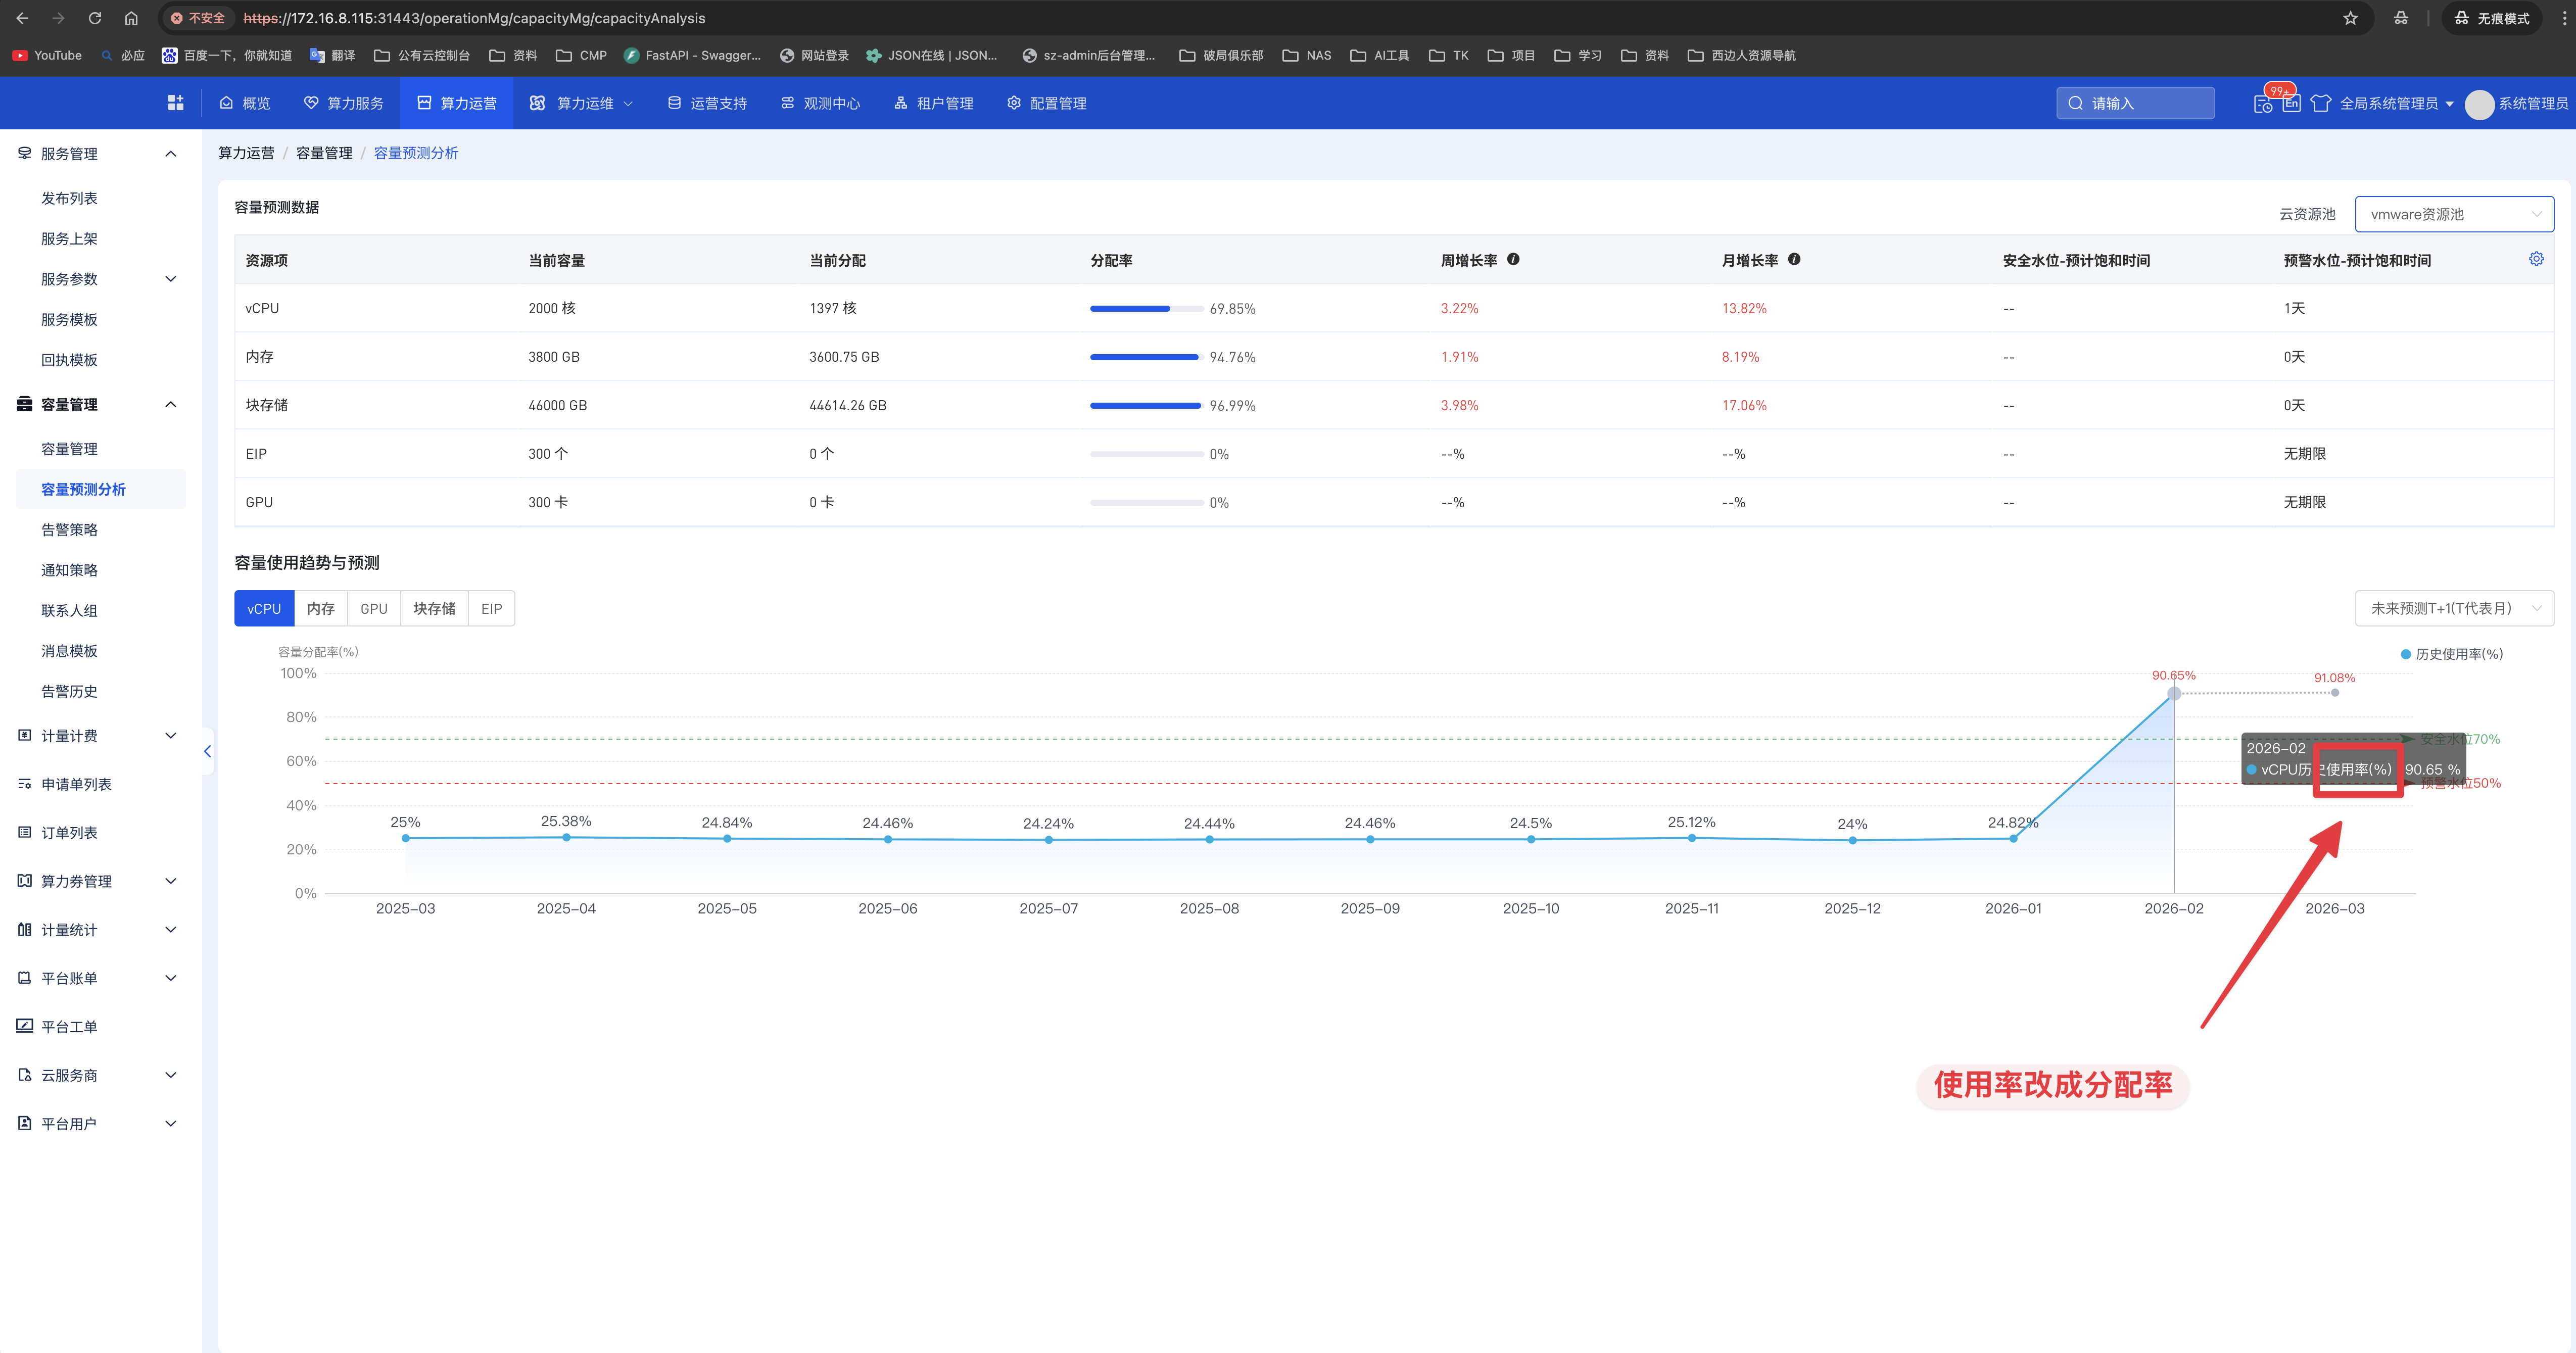Screen dimensions: 2576x1353
Task: Switch the chart to the 块存储 tab
Action: coord(434,608)
